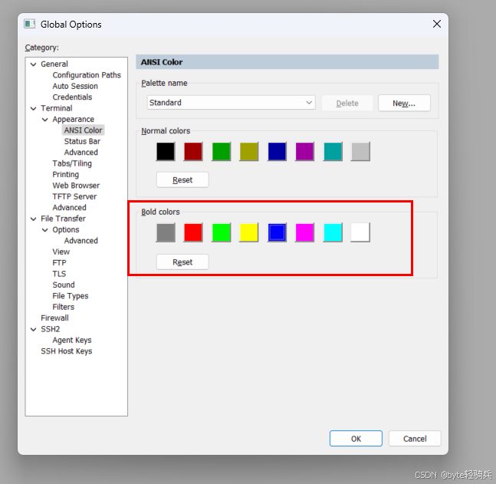Reset the Bold colors
This screenshot has width=496, height=484.
(182, 262)
